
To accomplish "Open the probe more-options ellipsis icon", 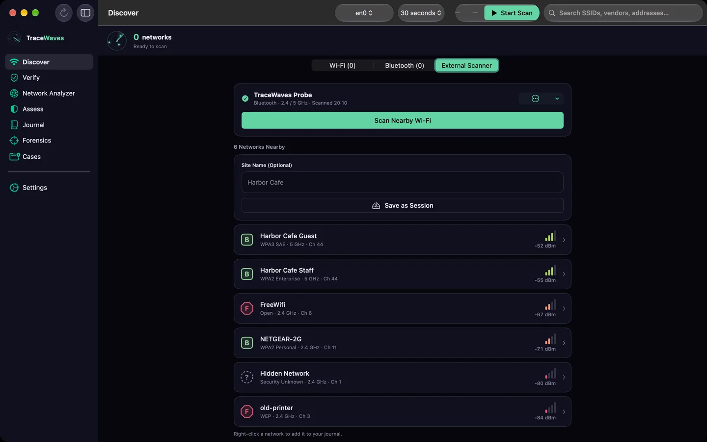I will coord(535,99).
